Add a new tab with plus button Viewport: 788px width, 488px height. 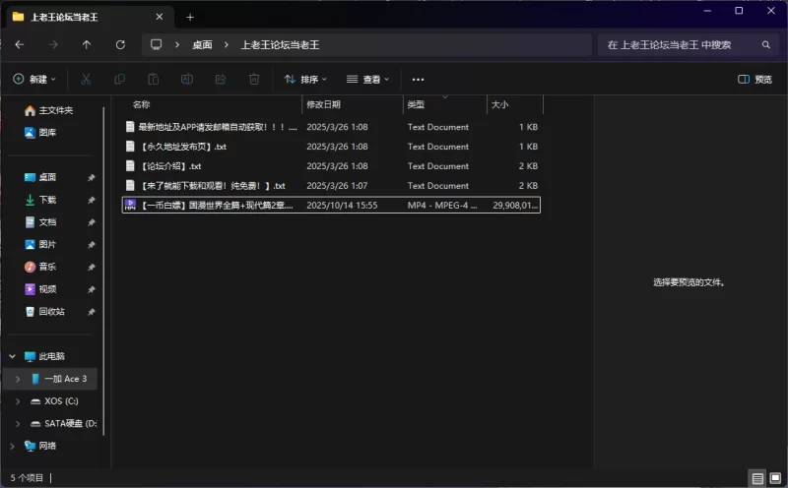(190, 17)
